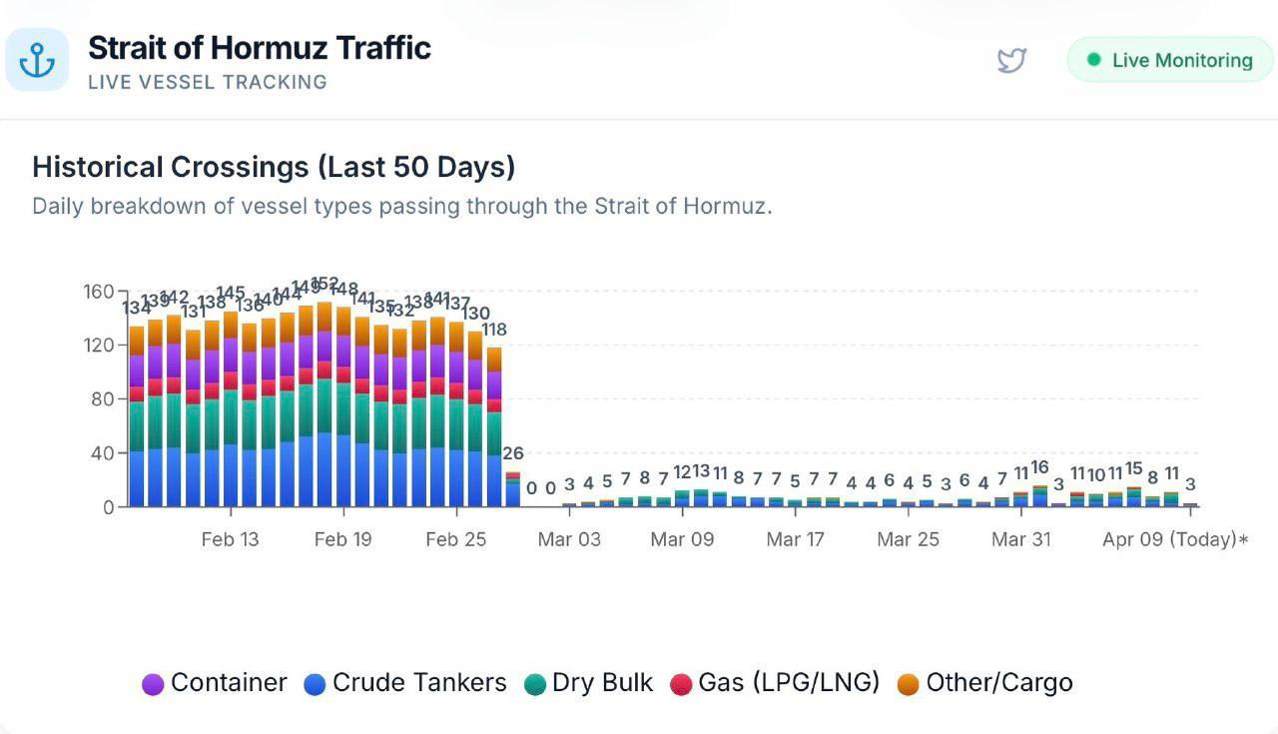Click the green Live Monitoring status dot

(1093, 60)
